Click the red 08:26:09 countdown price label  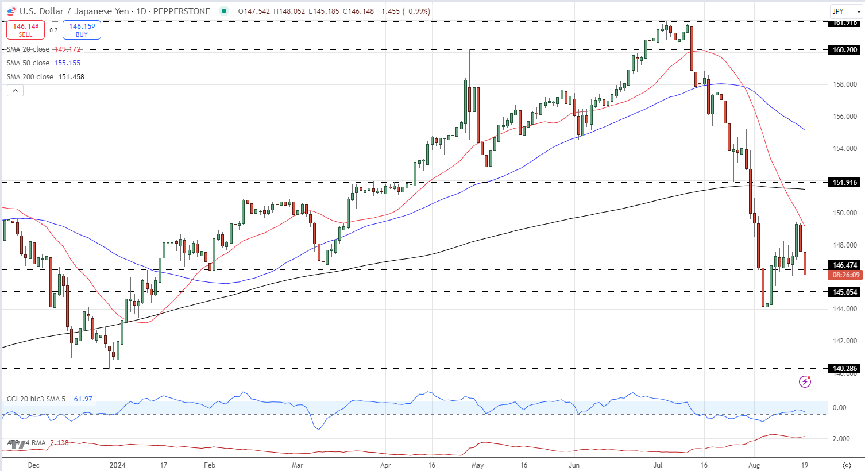[845, 275]
